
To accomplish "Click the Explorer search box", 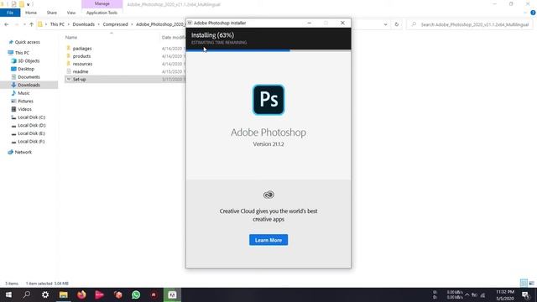I will point(470,24).
